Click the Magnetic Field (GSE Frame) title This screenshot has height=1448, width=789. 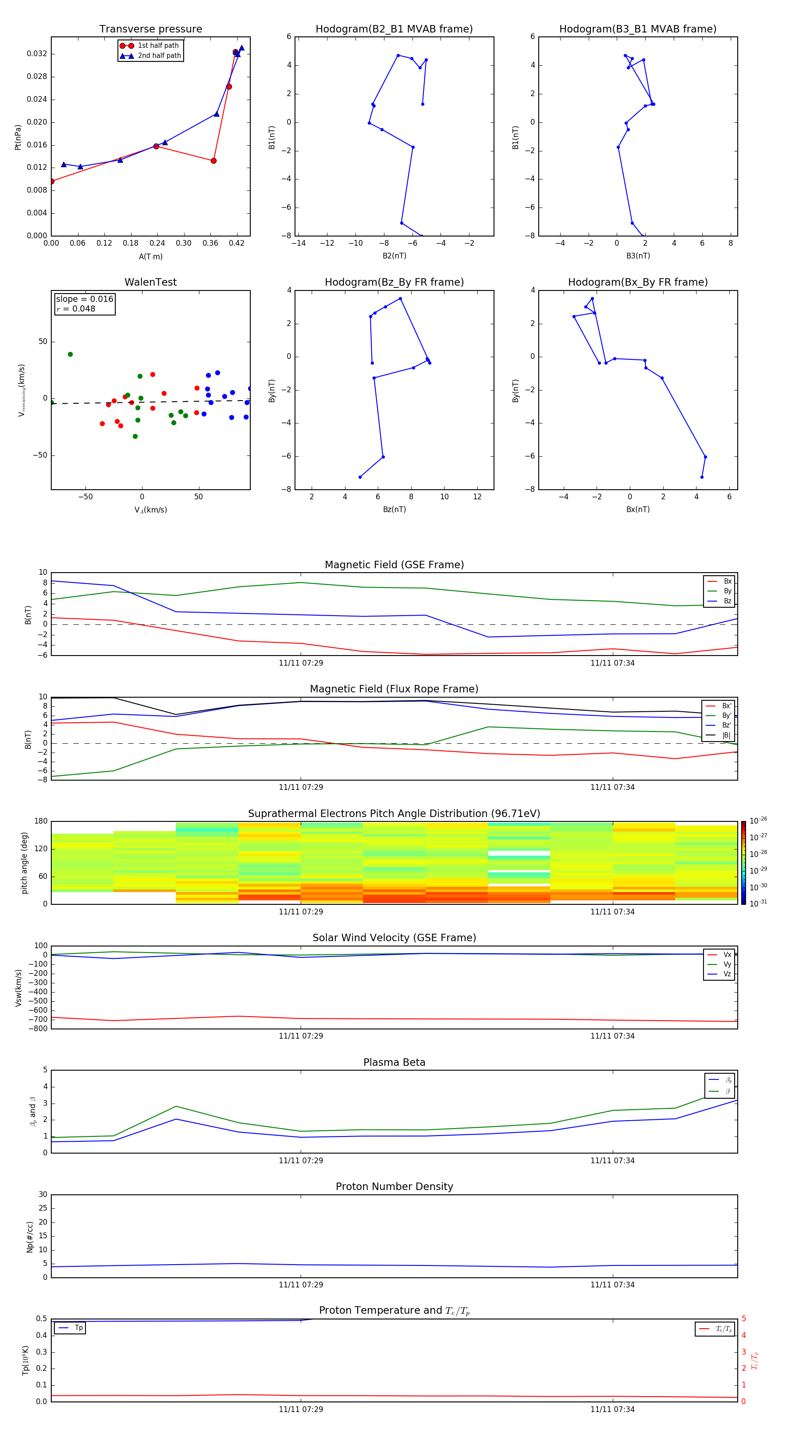point(394,565)
